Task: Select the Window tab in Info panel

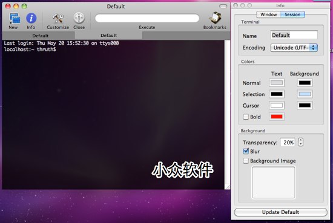Action: click(x=268, y=15)
